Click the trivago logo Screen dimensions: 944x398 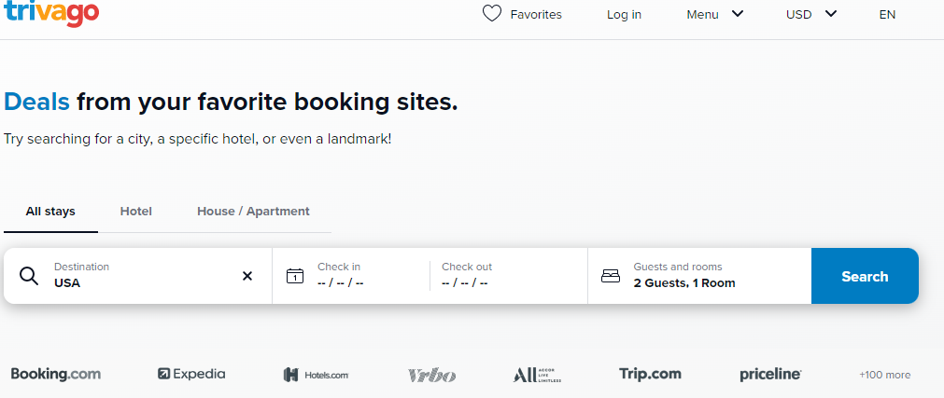51,13
